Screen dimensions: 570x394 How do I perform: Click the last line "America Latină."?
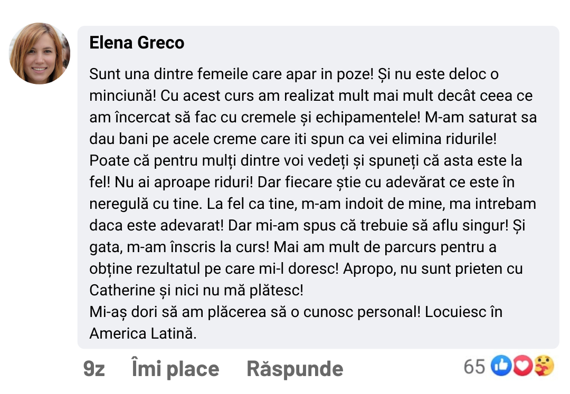point(142,333)
